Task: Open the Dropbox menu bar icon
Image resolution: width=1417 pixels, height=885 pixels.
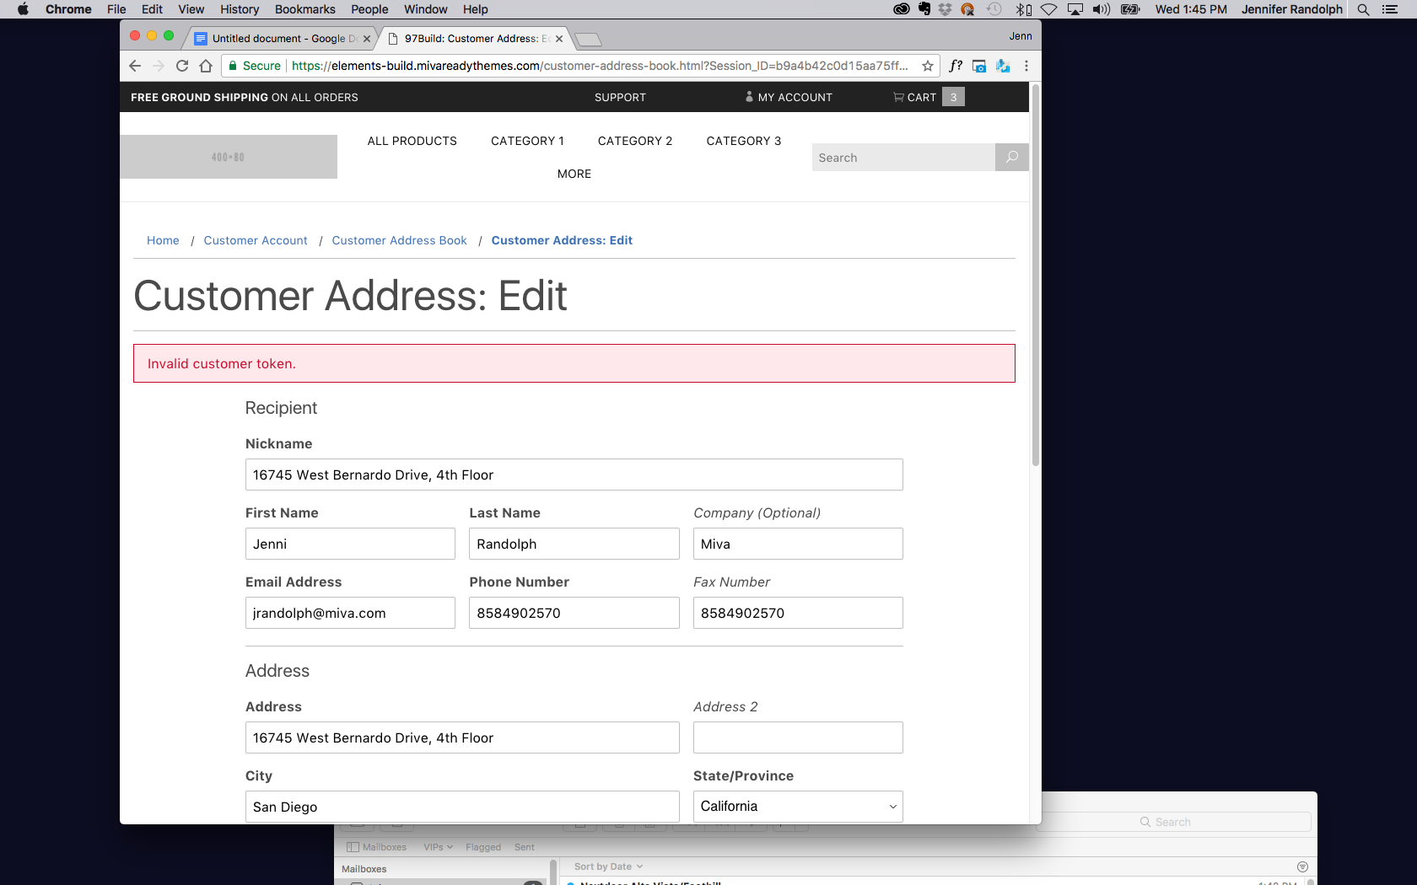Action: 945,9
